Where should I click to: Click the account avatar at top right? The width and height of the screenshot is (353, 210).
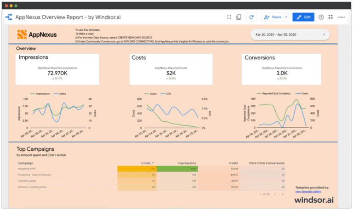[342, 17]
